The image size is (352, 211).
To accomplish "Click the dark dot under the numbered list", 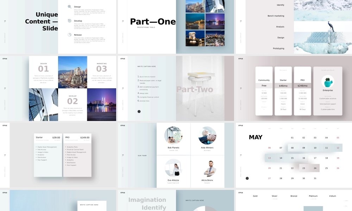I will tap(139, 111).
